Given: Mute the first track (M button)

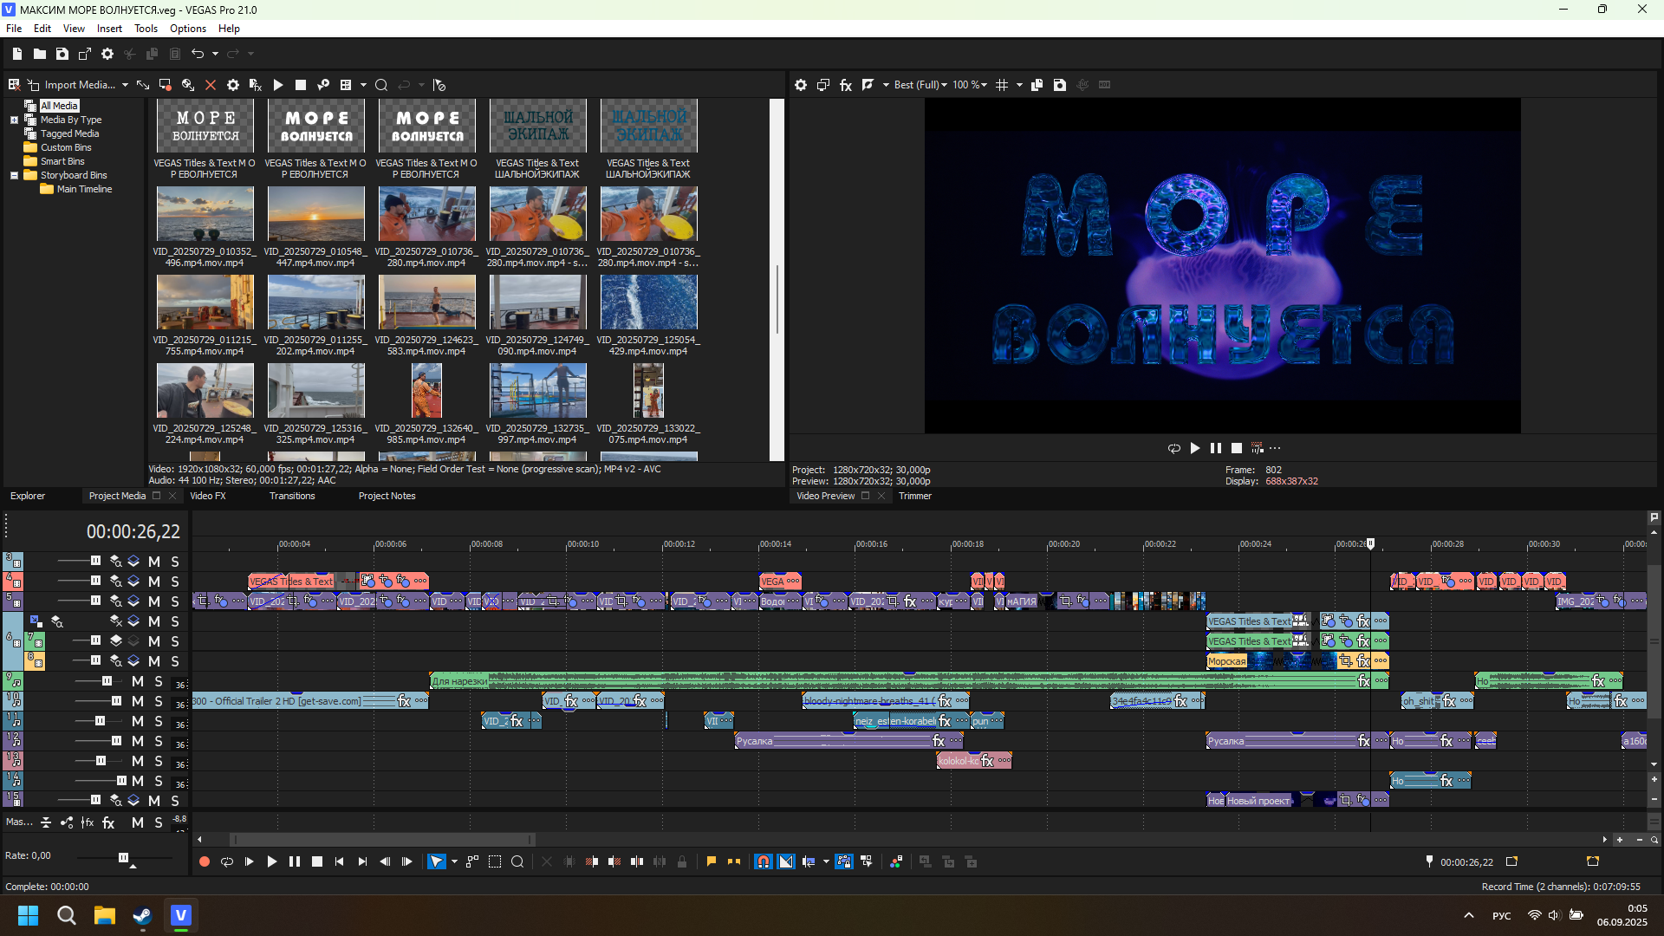Looking at the screenshot, I should coord(153,562).
